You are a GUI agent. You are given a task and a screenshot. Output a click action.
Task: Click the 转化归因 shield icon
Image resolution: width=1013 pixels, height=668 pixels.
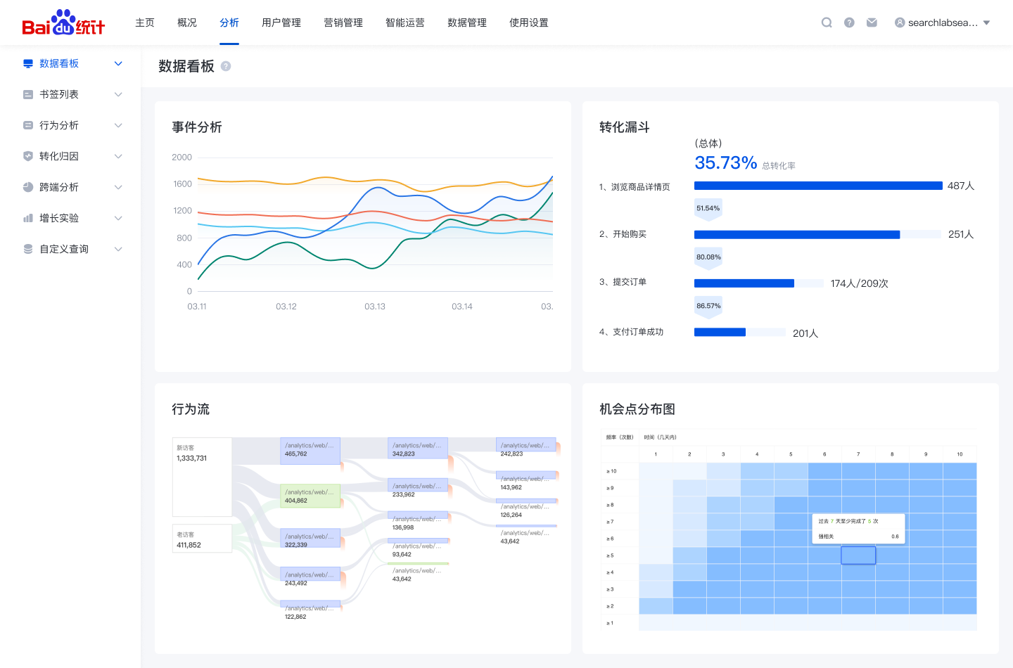(28, 156)
